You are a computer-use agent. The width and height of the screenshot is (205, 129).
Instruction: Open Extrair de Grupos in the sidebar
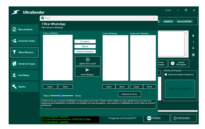click(x=24, y=64)
